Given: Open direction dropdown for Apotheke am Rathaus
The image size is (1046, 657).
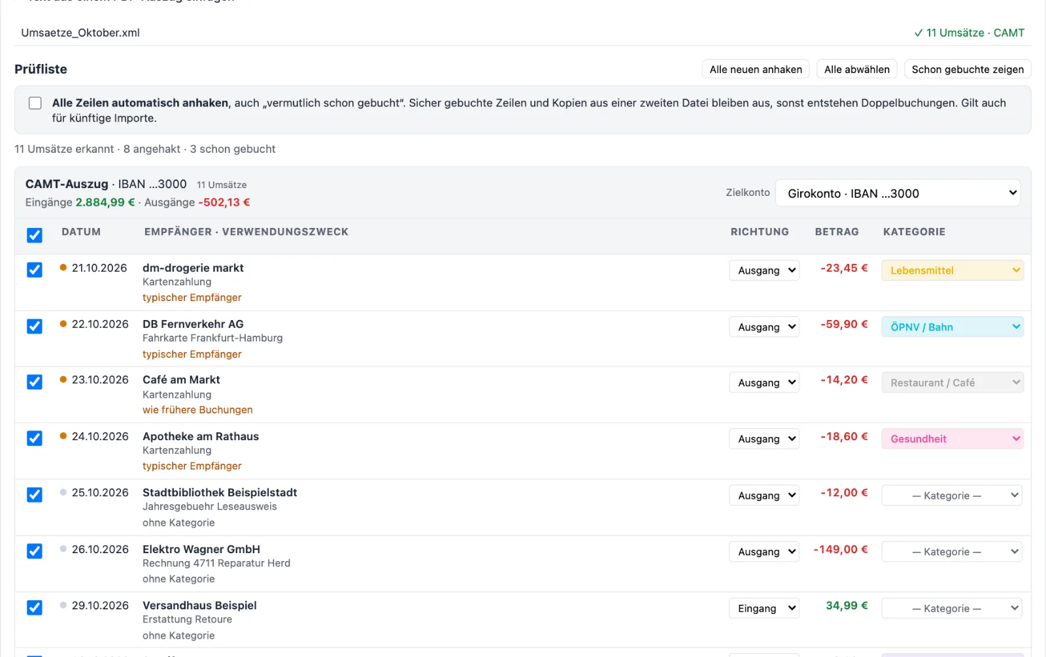Looking at the screenshot, I should [764, 439].
